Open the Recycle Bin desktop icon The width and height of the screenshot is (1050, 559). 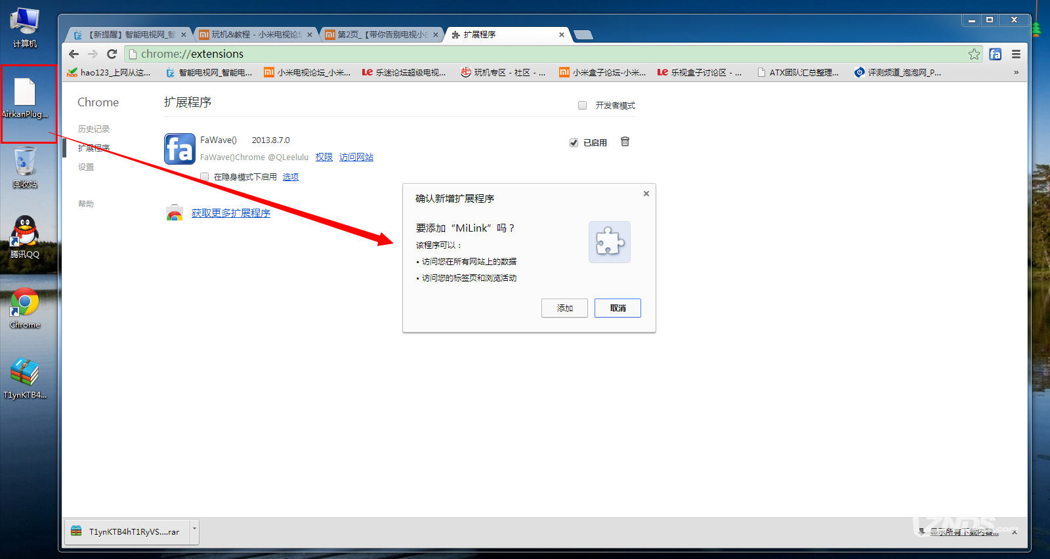click(x=25, y=168)
